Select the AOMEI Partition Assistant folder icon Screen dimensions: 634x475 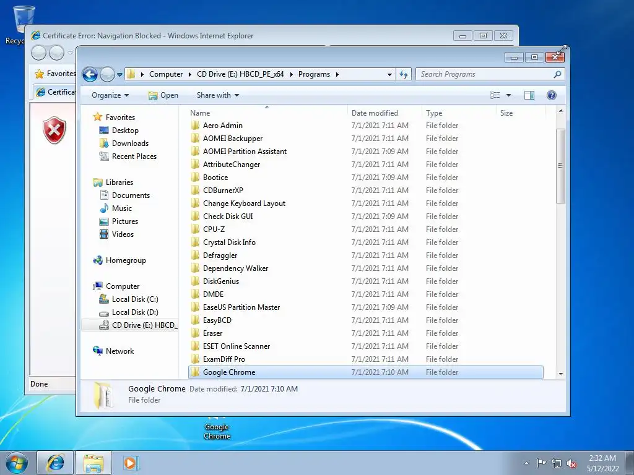(195, 151)
